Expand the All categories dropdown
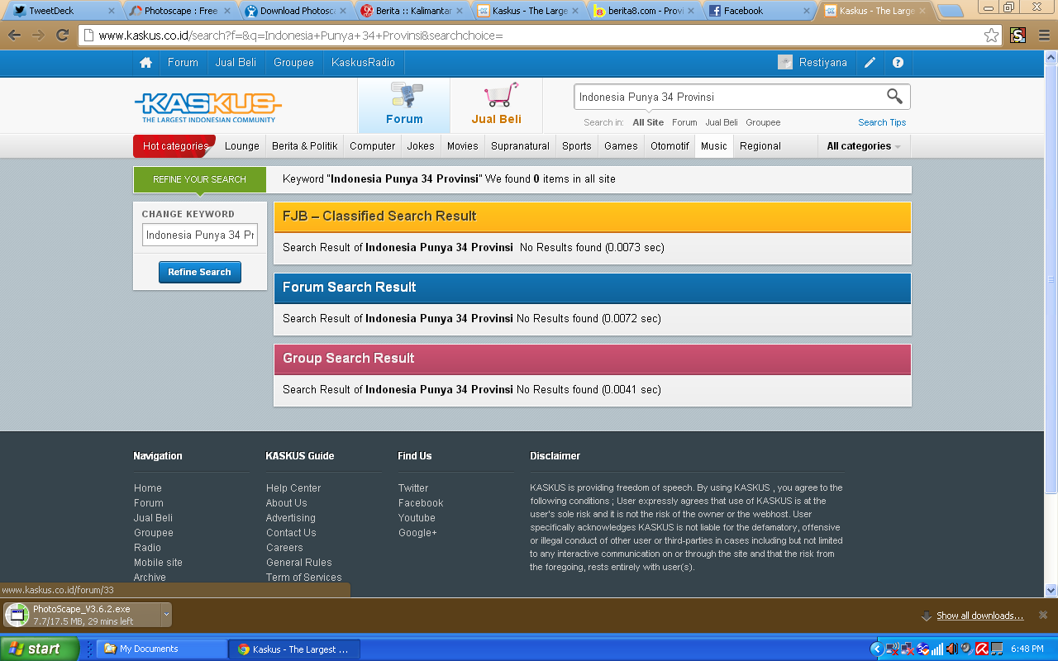 (x=864, y=146)
